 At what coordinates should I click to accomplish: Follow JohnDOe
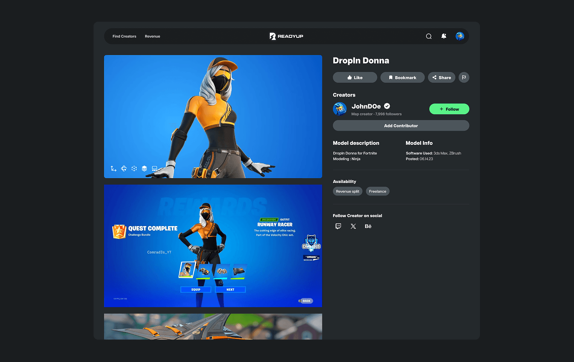pyautogui.click(x=449, y=109)
